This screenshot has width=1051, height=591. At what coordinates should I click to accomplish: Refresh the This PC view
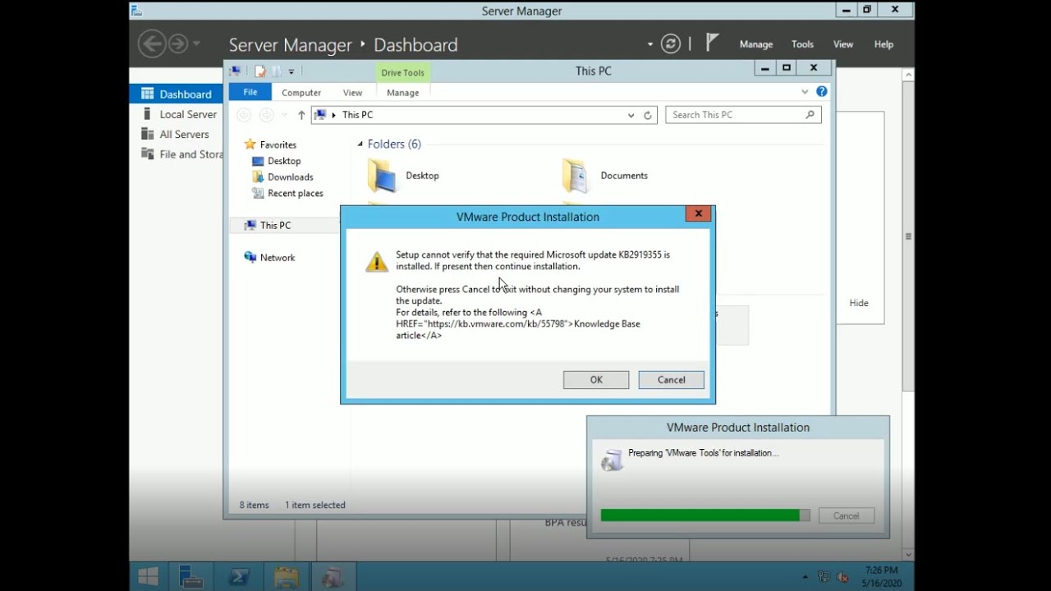click(648, 116)
